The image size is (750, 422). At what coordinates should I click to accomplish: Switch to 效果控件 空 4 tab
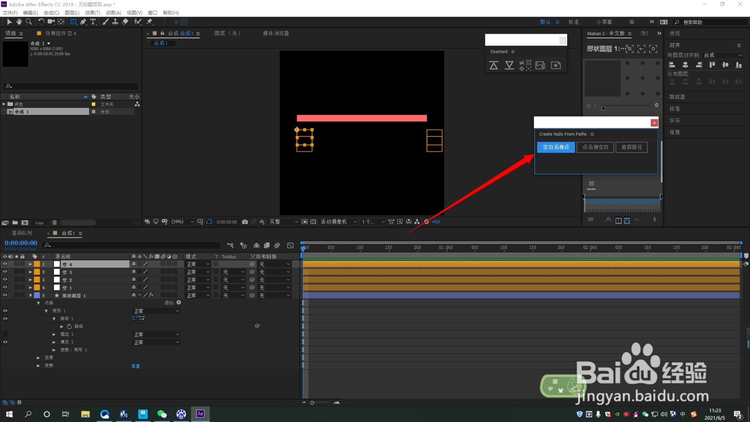tap(60, 34)
